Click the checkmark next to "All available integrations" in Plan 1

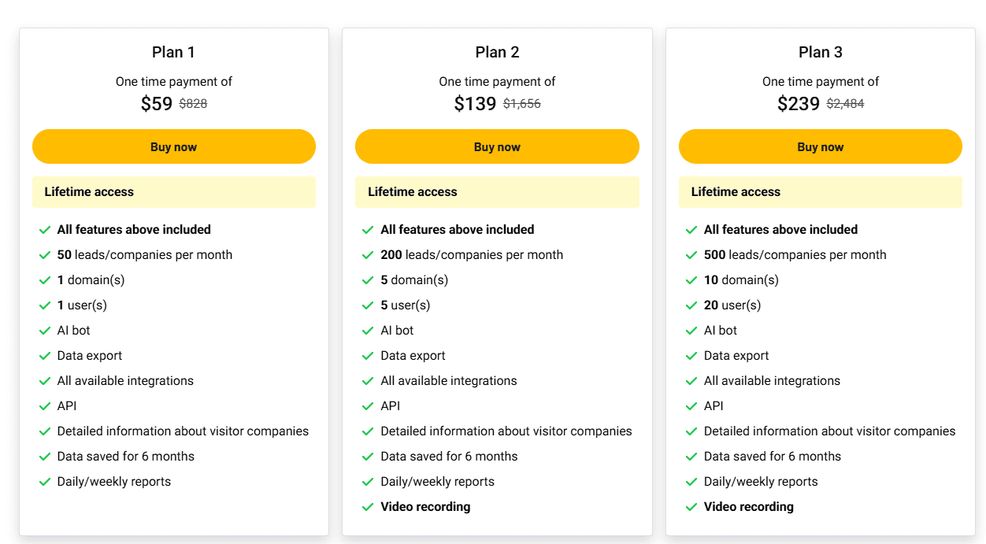point(45,380)
